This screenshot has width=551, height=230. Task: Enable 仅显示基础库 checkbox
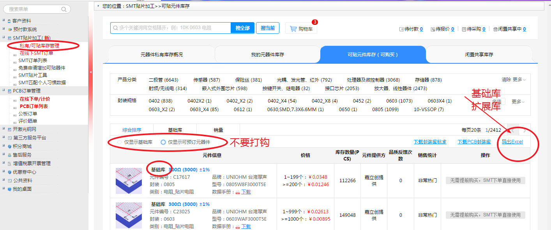click(119, 142)
